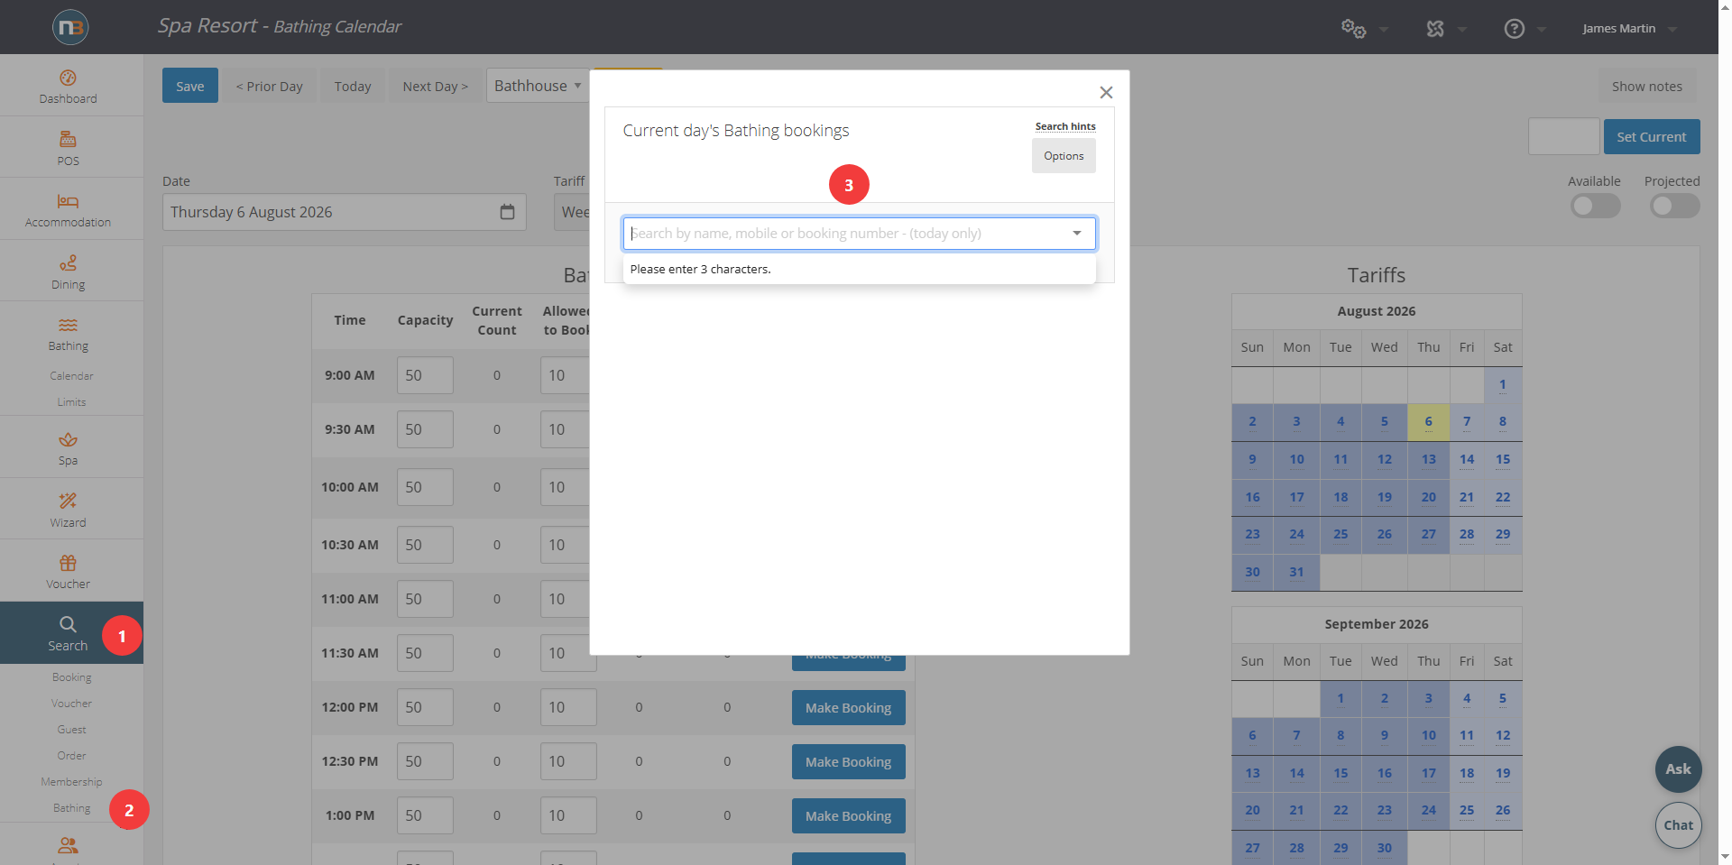
Task: Open the Limits submenu under Bathing
Action: pos(71,402)
